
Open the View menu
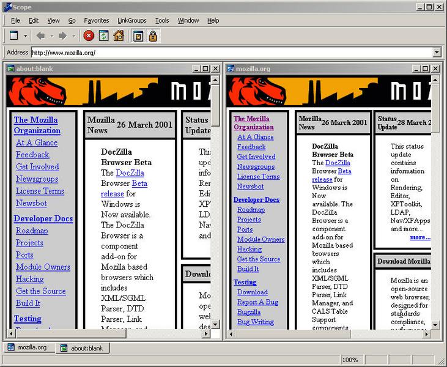click(53, 21)
